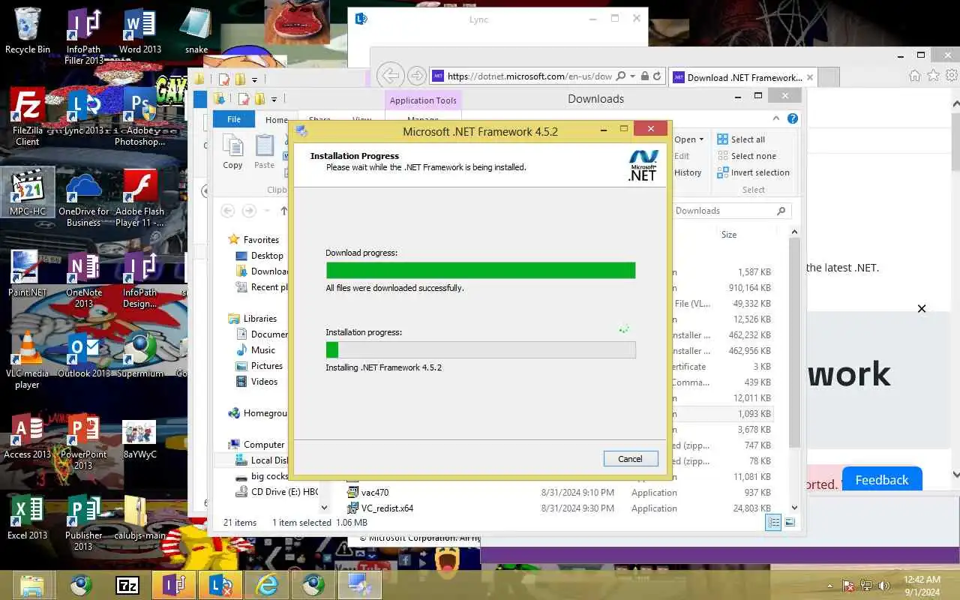Open OneDrive for Business desktop shortcut
960x600 pixels.
[83, 198]
